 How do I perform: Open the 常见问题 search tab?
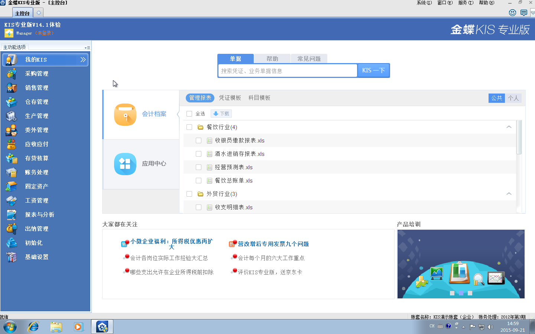(309, 59)
